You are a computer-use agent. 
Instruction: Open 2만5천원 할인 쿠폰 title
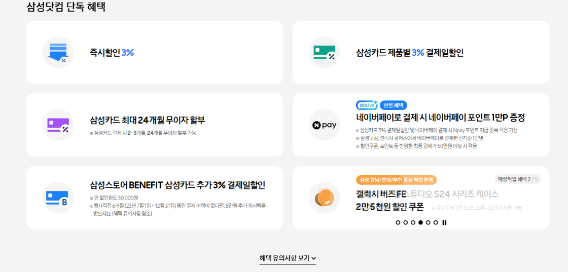tap(390, 207)
